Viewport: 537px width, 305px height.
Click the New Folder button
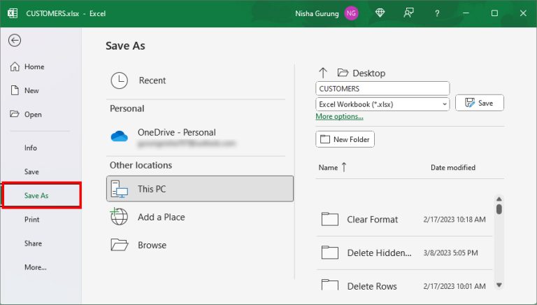click(345, 140)
